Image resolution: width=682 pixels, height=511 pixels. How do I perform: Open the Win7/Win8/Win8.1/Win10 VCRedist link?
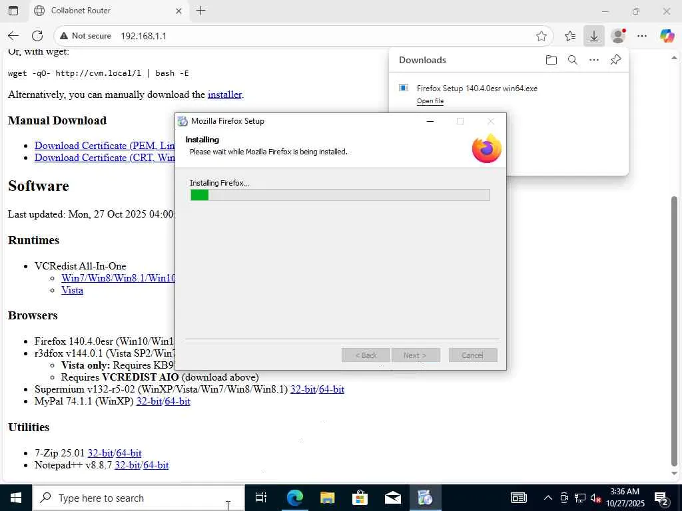tap(119, 278)
